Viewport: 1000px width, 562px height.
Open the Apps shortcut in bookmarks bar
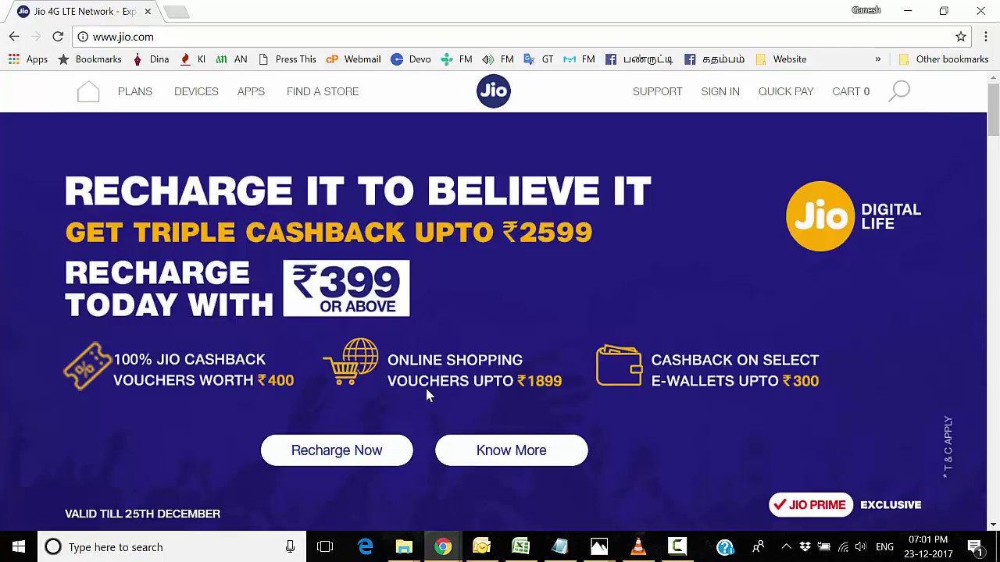tap(28, 59)
